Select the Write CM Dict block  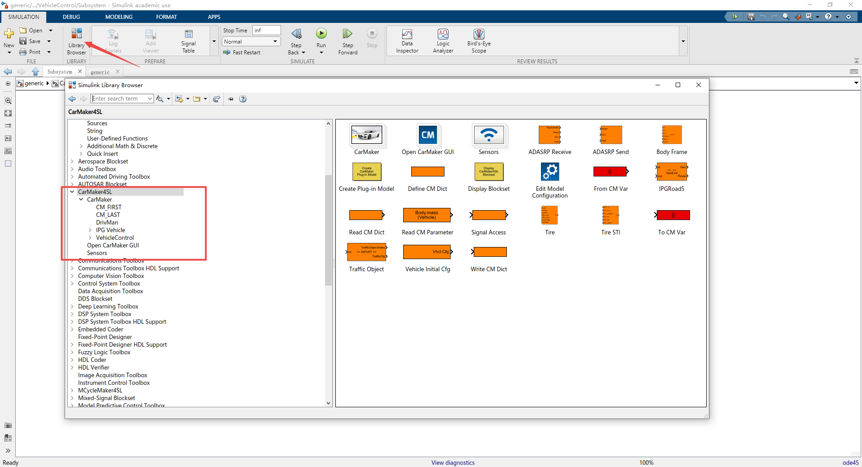point(489,252)
